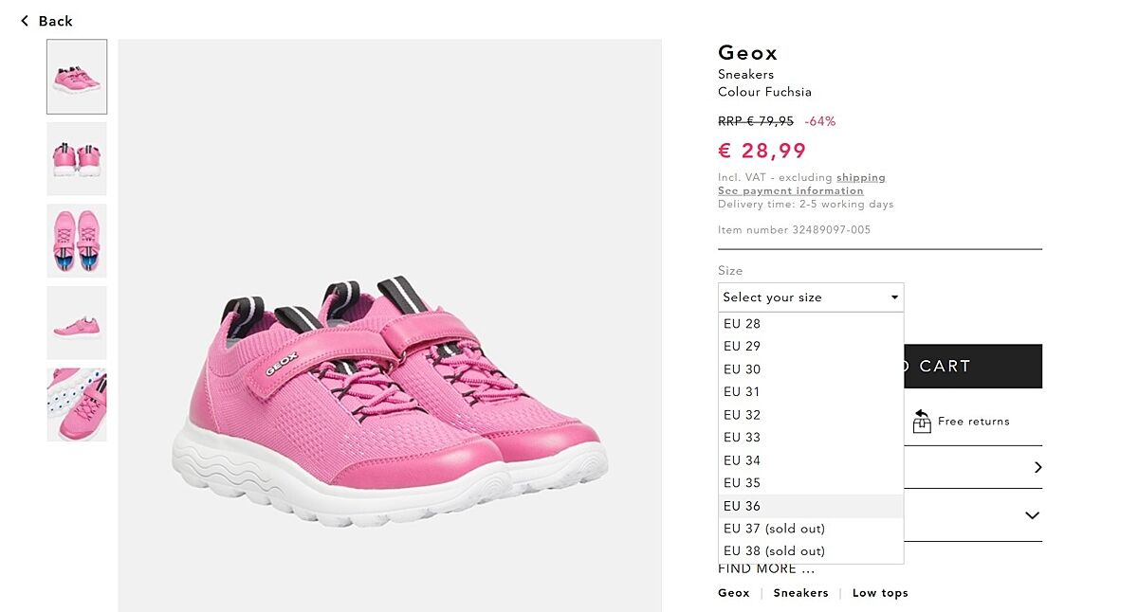Open the Select your size dropdown
1138x612 pixels.
coord(810,297)
